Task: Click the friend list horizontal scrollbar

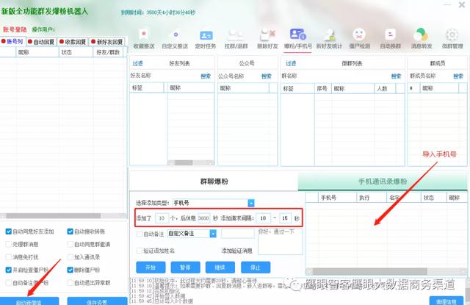Action: 191,162
